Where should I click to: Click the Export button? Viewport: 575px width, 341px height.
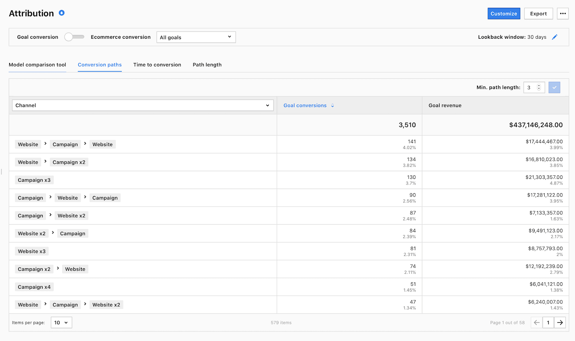tap(538, 14)
